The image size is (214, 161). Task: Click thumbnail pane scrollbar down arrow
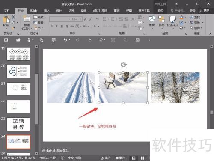[x=36, y=153]
